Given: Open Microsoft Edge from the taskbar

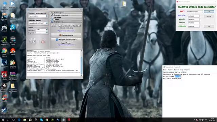Looking at the screenshot, I should tap(19, 120).
